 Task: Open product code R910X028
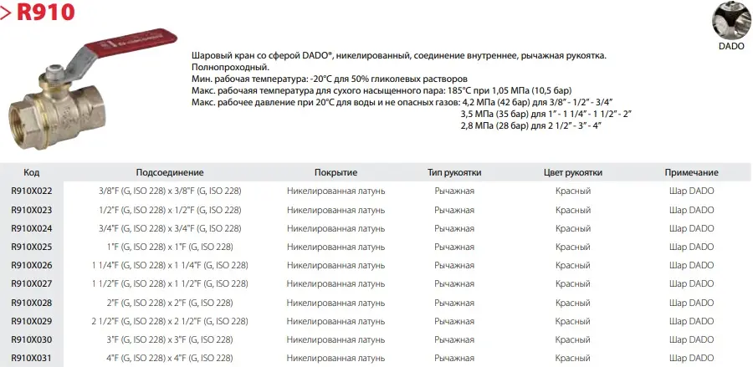click(x=32, y=303)
